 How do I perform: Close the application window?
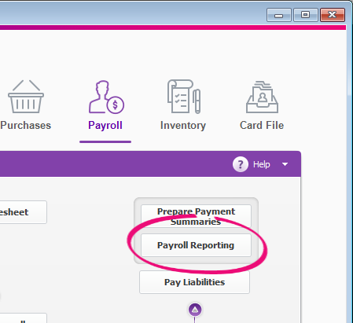[333, 15]
